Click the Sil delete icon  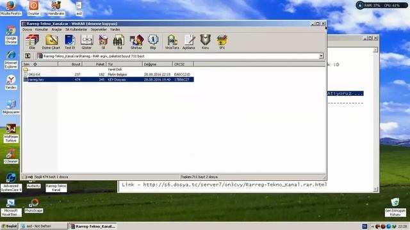103,42
